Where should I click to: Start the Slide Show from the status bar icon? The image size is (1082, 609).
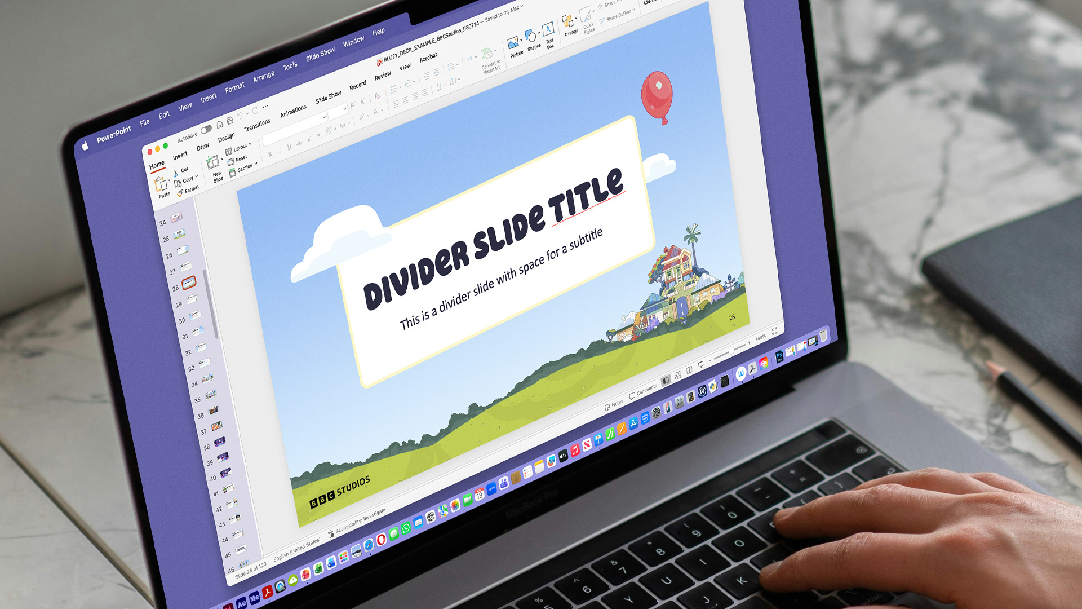click(x=701, y=365)
